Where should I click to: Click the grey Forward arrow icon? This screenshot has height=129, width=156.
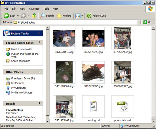[23, 16]
